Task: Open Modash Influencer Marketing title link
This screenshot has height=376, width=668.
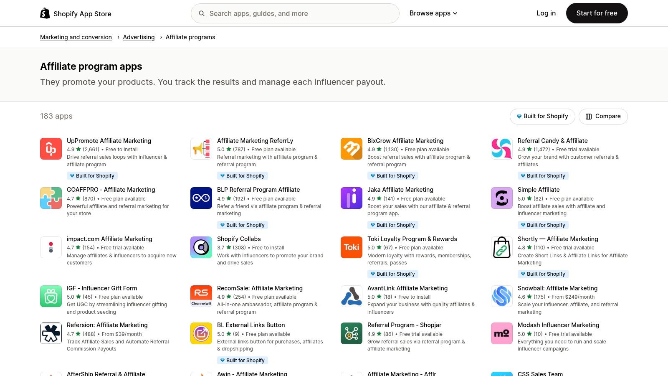Action: [558, 325]
